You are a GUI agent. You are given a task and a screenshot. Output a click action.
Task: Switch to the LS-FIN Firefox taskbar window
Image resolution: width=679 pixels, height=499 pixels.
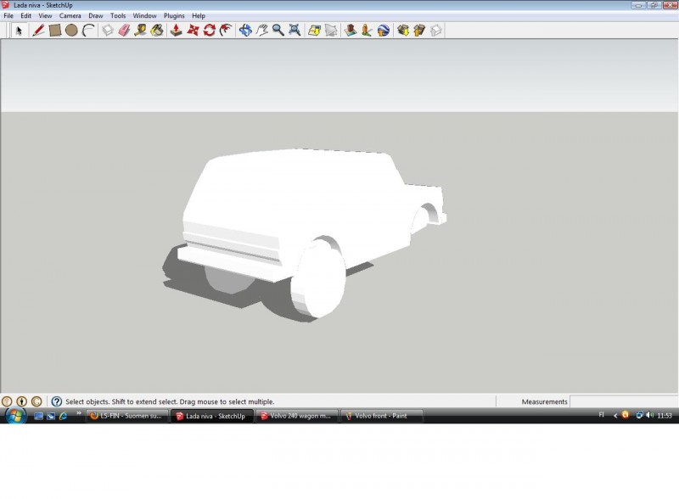[126, 417]
